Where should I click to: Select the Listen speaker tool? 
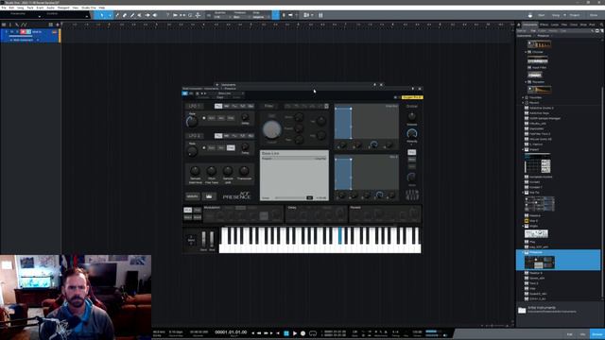click(155, 15)
